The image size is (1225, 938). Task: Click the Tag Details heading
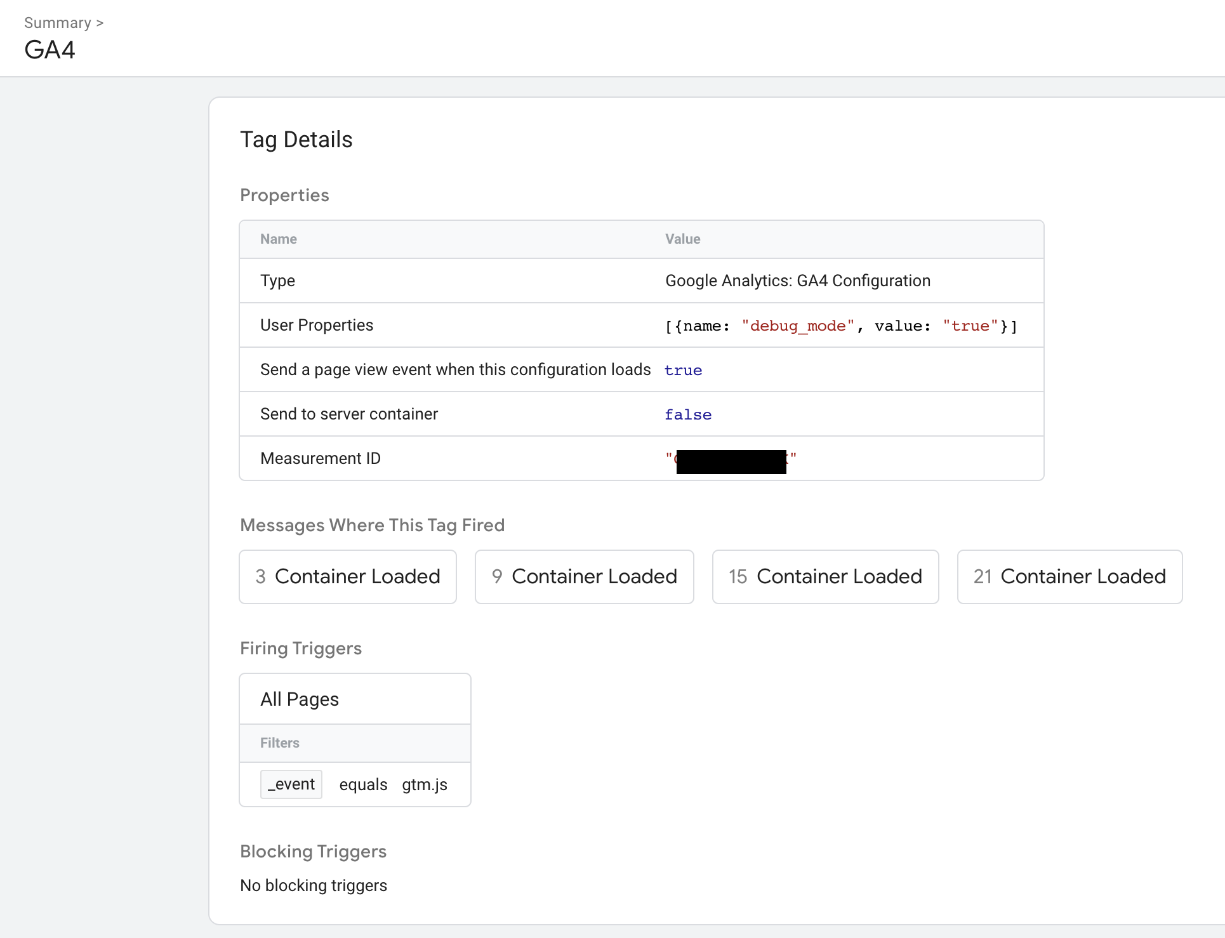[296, 140]
